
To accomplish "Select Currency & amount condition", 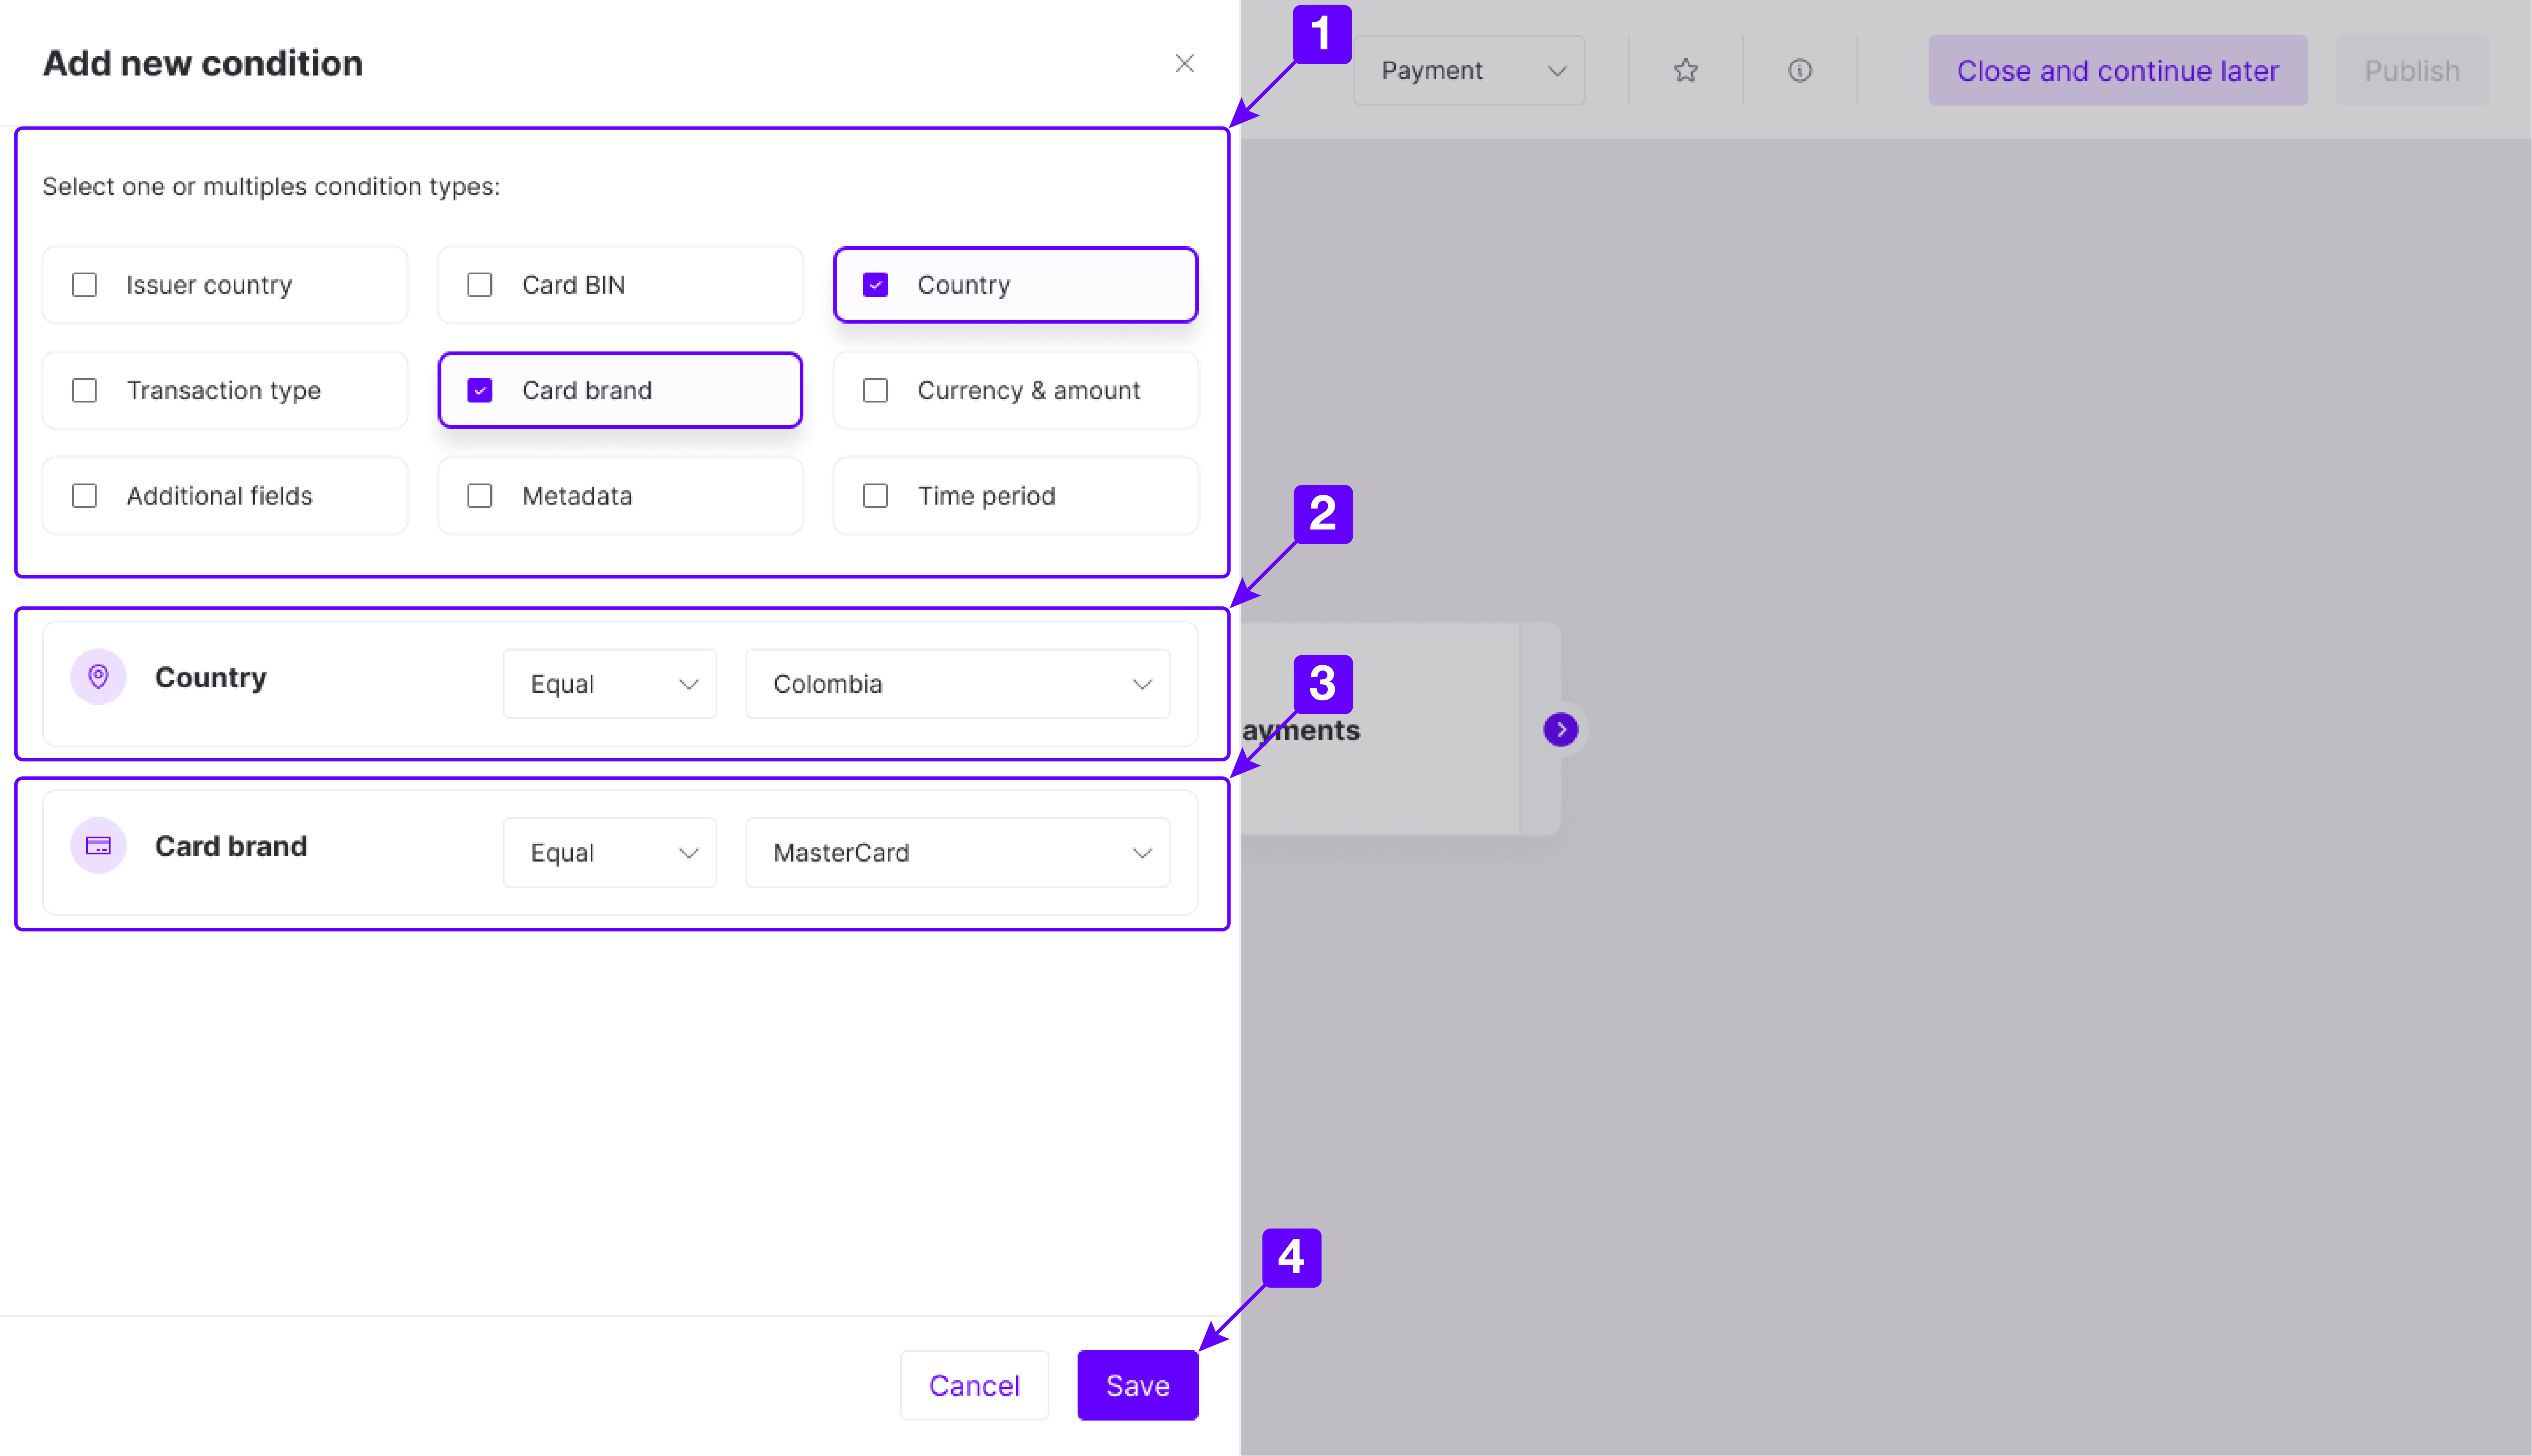I will [x=875, y=390].
